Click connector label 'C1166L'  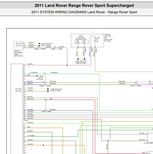pos(53,49)
